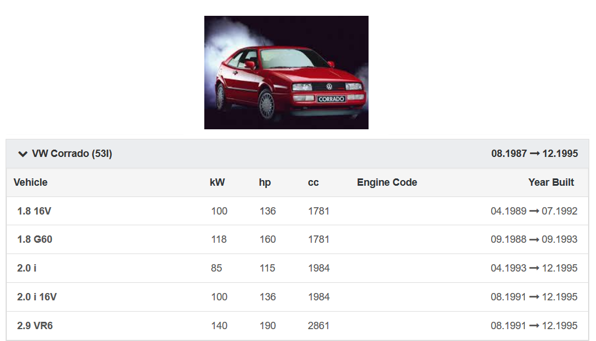Image resolution: width=596 pixels, height=341 pixels.
Task: Click the Year Built column header
Action: [x=551, y=182]
